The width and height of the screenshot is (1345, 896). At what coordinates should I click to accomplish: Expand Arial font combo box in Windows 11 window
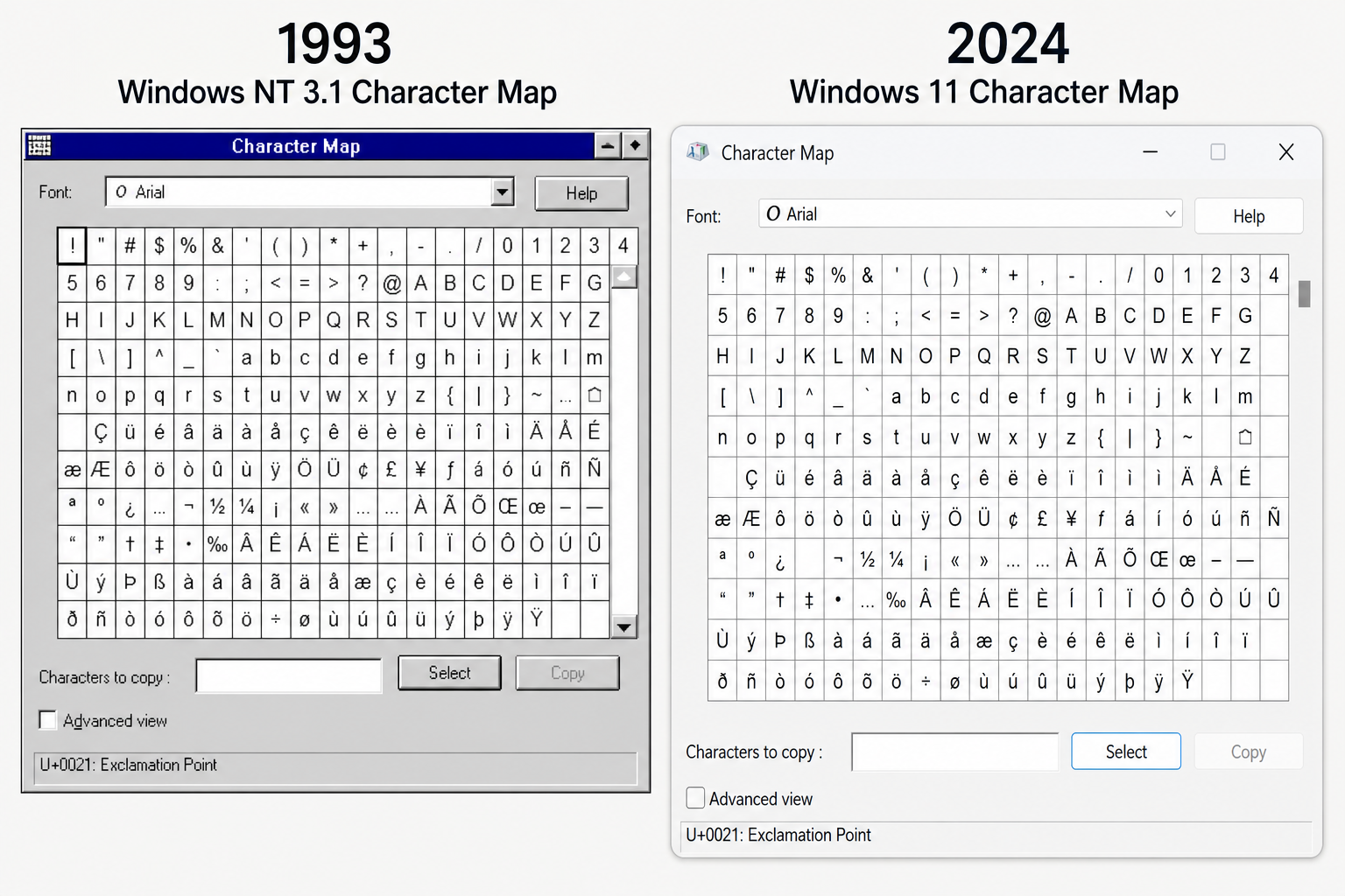coord(1171,213)
